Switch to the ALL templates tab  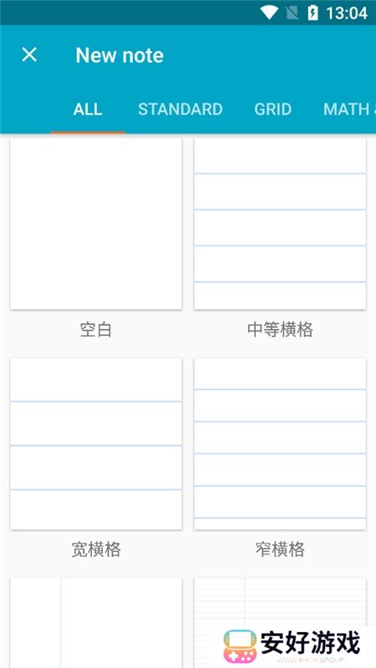(88, 109)
